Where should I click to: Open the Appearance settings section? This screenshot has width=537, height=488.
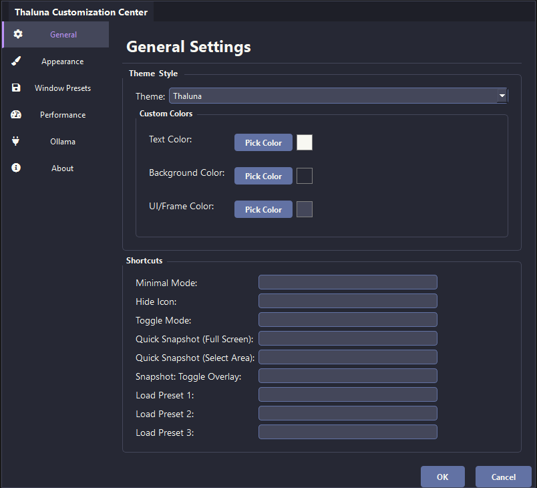(x=61, y=61)
